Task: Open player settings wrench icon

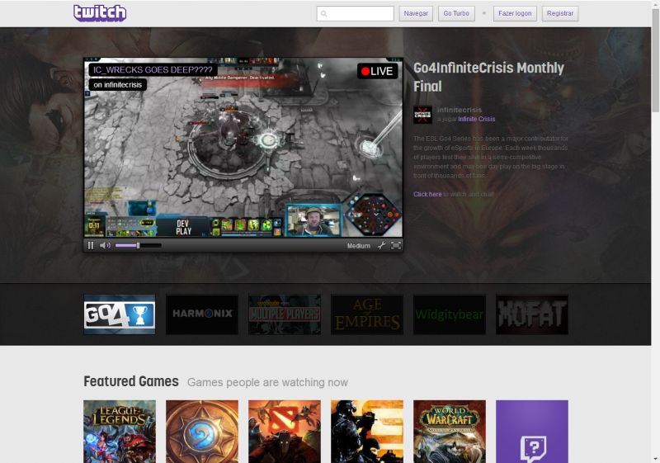Action: [x=381, y=245]
